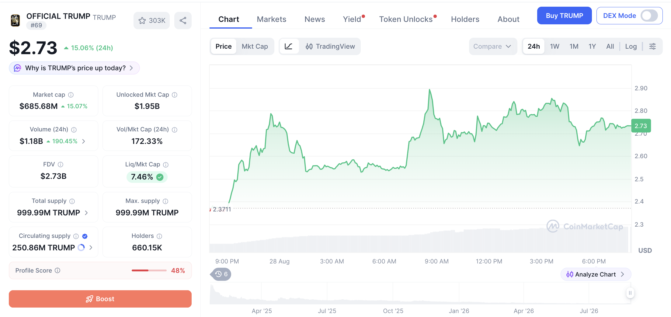The width and height of the screenshot is (671, 317).
Task: Open the Token Unlocks tab
Action: [x=406, y=19]
